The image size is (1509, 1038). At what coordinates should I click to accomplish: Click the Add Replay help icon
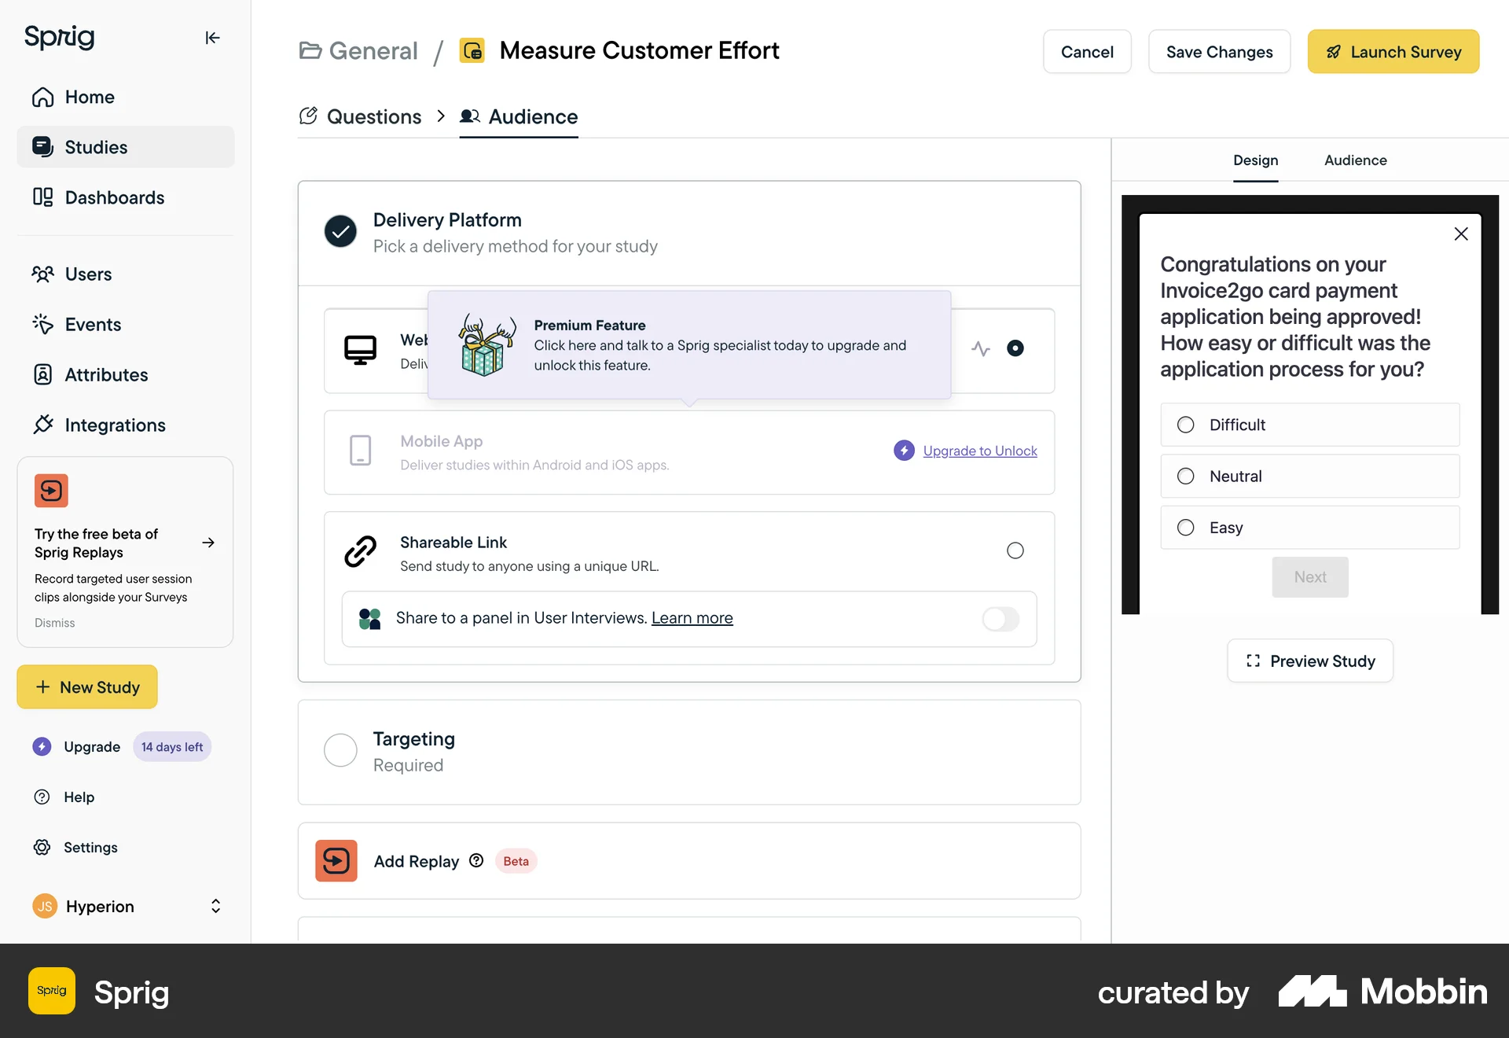coord(476,860)
